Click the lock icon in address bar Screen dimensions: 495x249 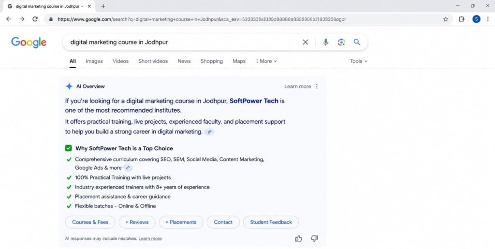(x=51, y=19)
